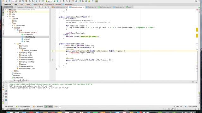The image size is (202, 113).
Task: Switch to the activity_main.xml editor tab
Action: [60, 7]
